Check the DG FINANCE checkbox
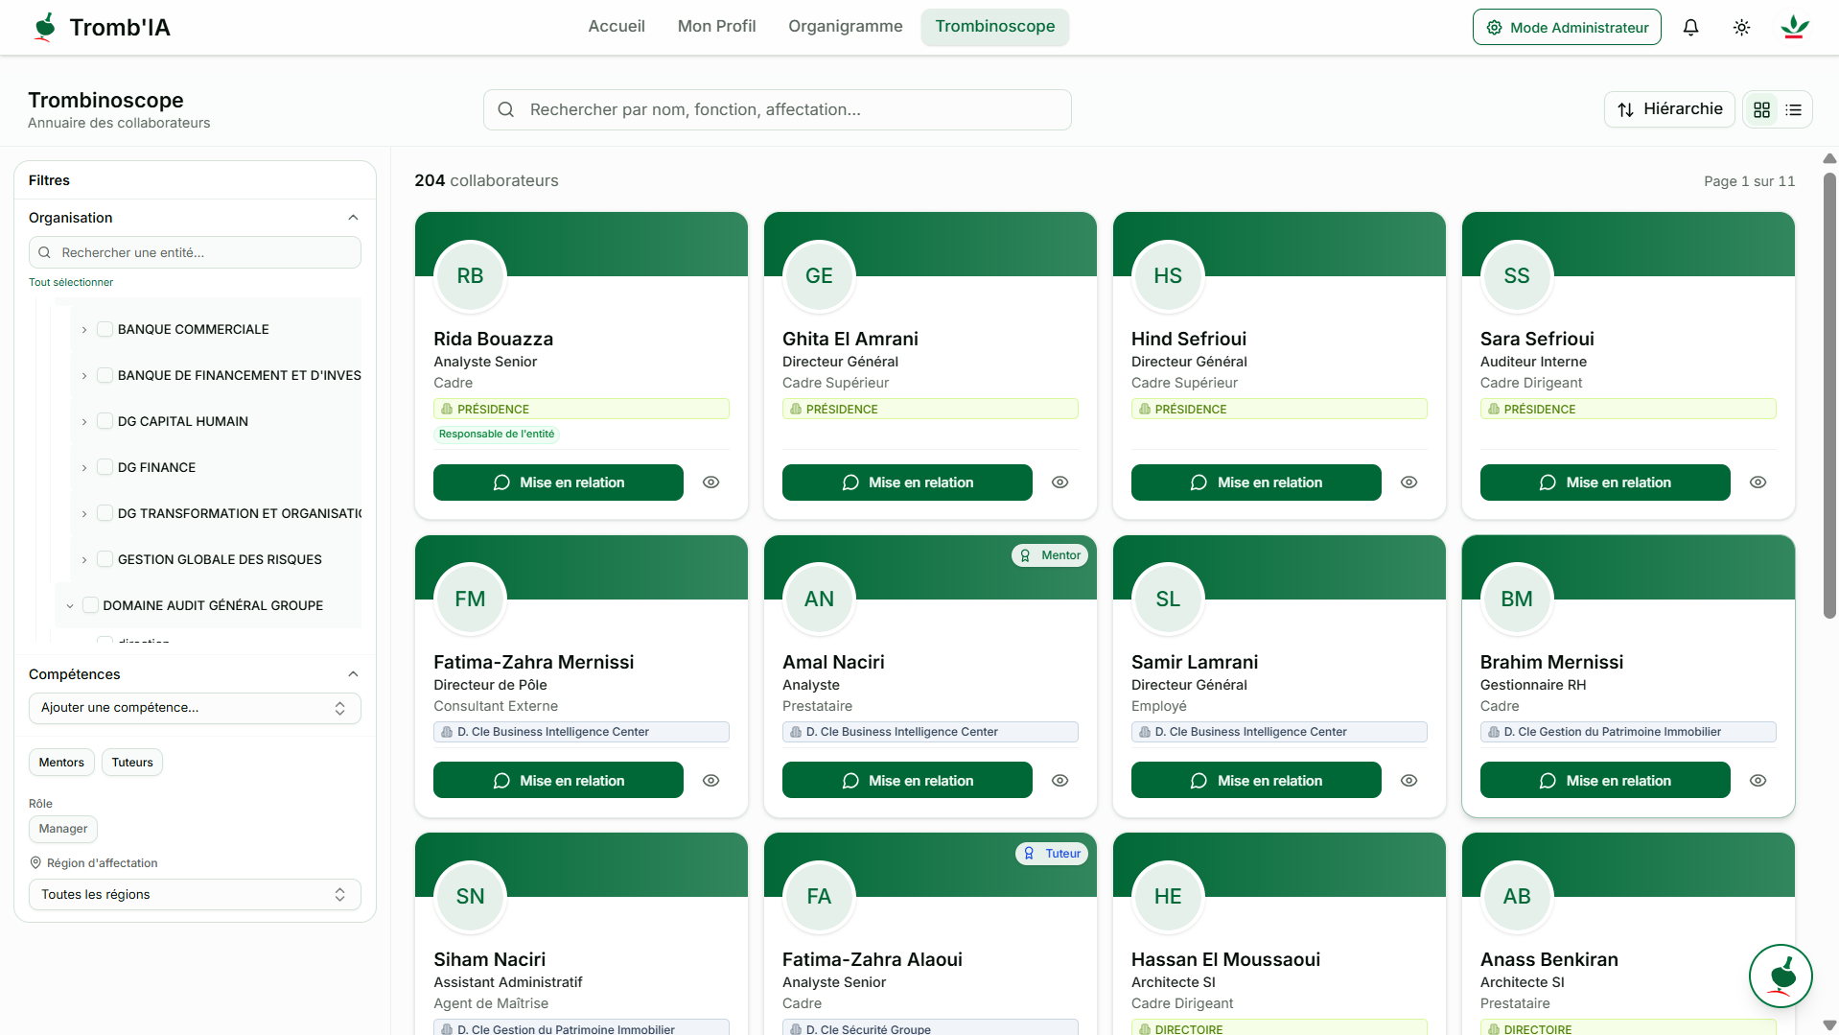 105,468
